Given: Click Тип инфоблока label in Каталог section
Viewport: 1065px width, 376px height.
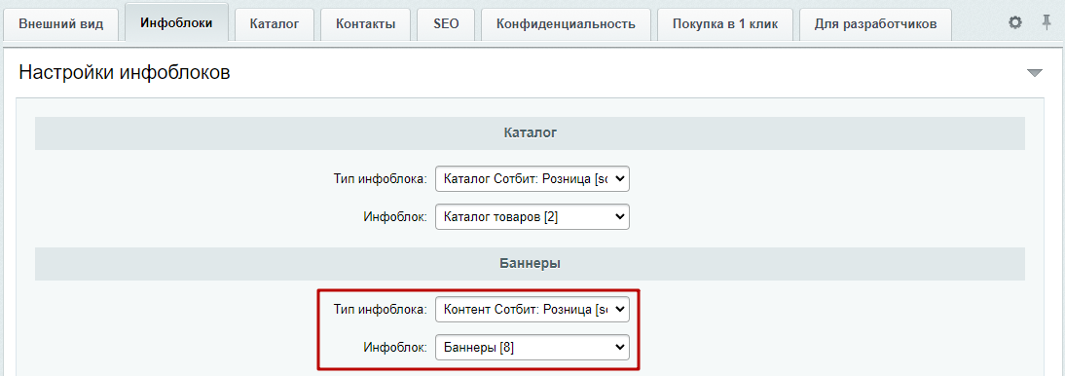Looking at the screenshot, I should pyautogui.click(x=381, y=180).
